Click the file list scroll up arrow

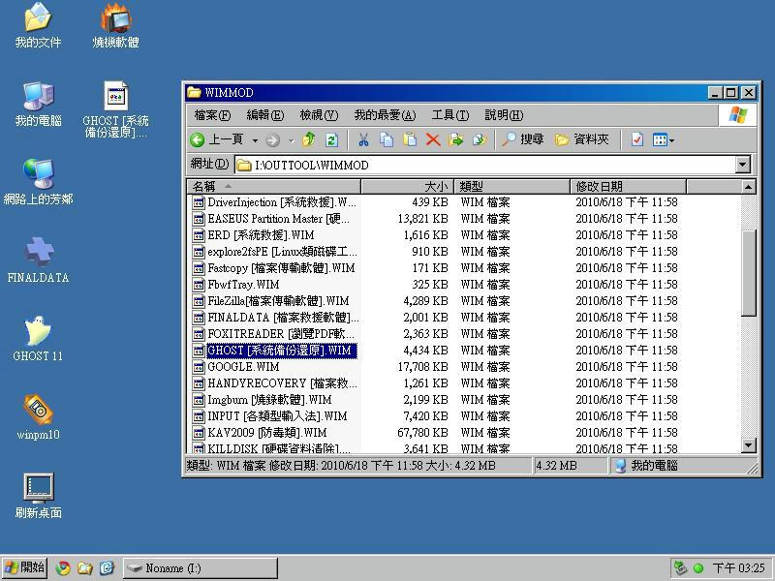(748, 187)
